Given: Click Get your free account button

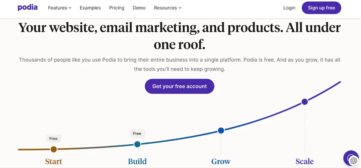Looking at the screenshot, I should pos(180,86).
